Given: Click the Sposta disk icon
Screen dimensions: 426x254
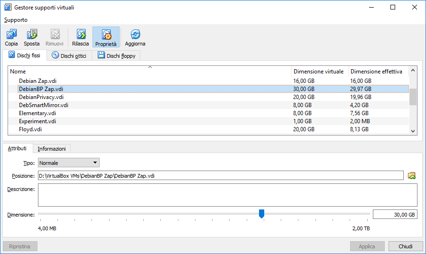Looking at the screenshot, I should (x=31, y=35).
